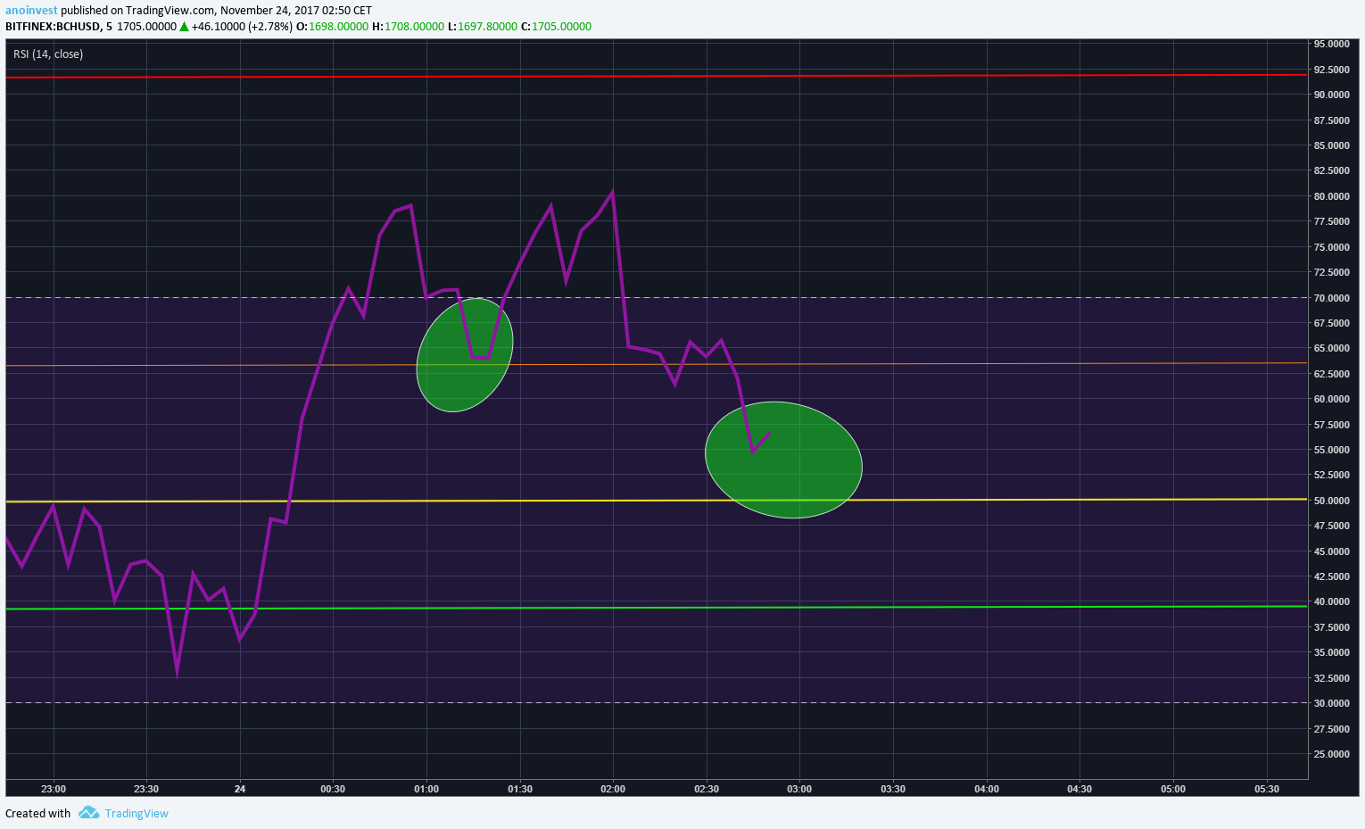Click the dashed RSI lower band at 30
Screen dimensions: 1365x829
pyautogui.click(x=656, y=703)
